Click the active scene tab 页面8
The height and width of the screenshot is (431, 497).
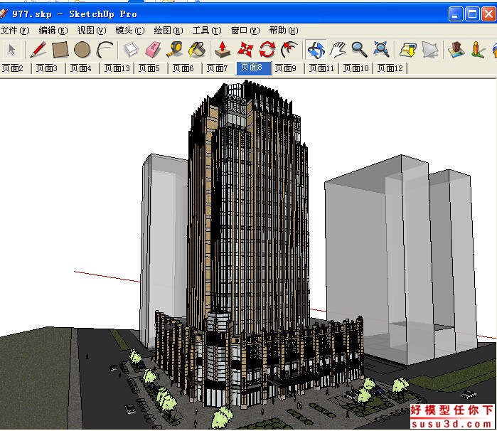[x=254, y=68]
